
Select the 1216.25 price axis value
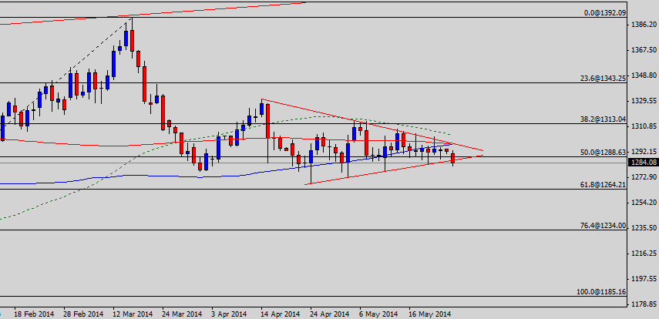coord(642,254)
